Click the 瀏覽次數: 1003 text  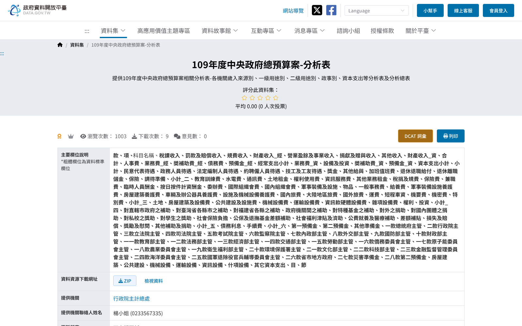(x=107, y=136)
